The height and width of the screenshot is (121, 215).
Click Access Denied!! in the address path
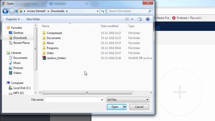(36, 11)
